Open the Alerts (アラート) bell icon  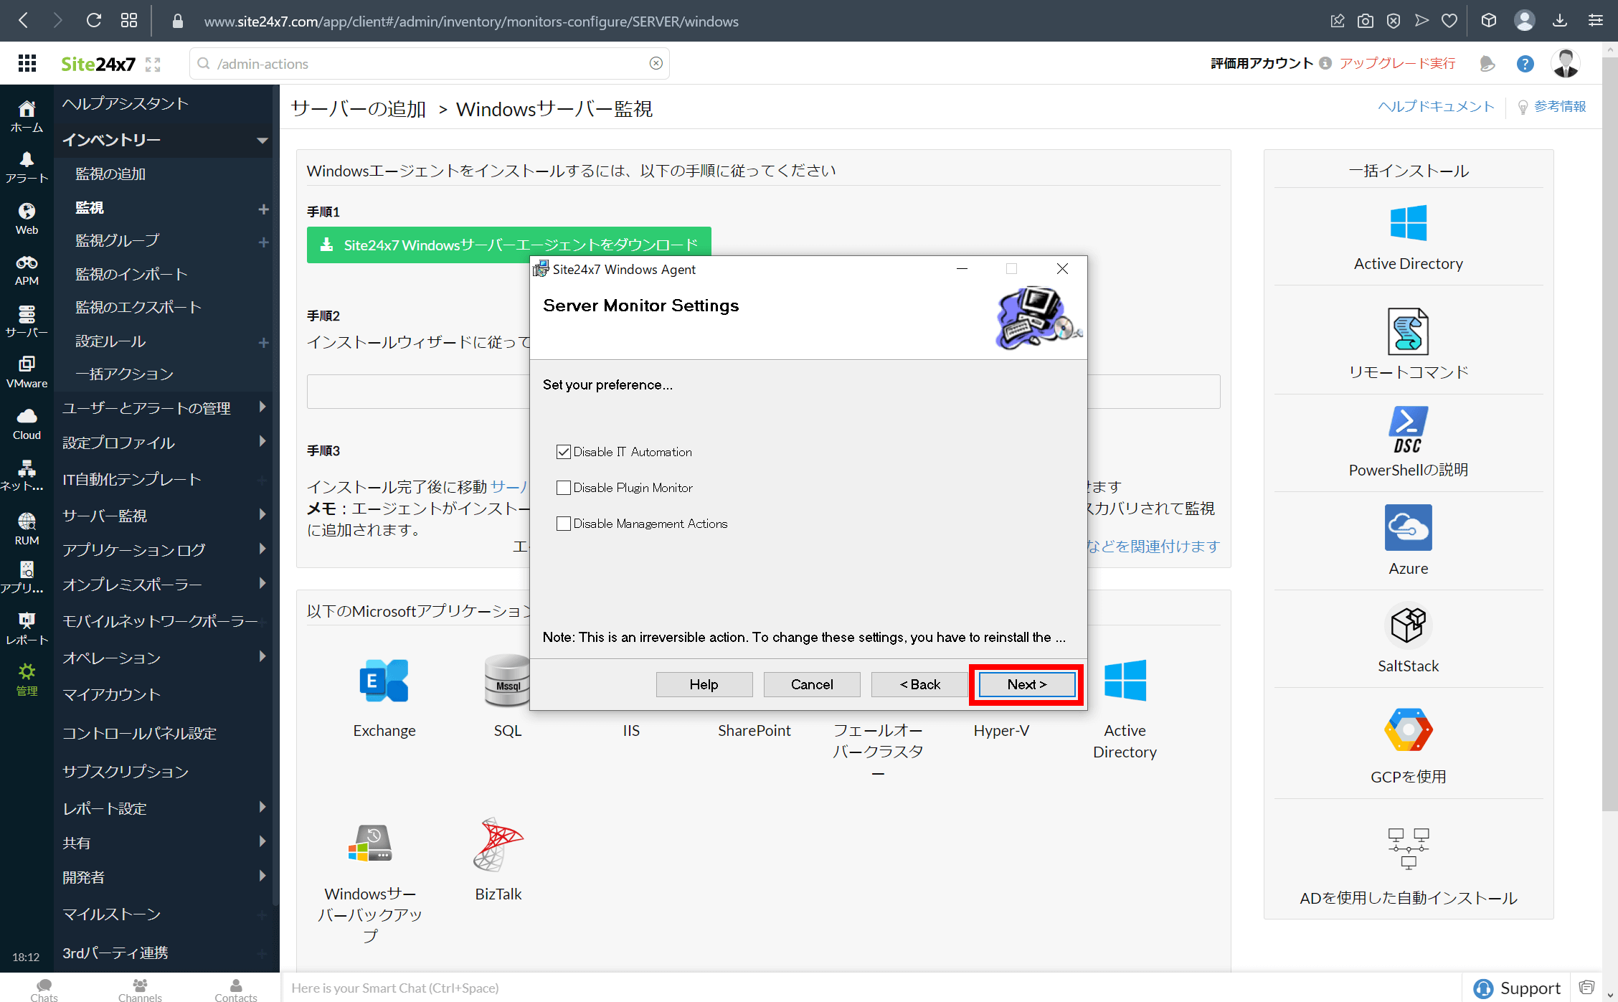tap(27, 167)
